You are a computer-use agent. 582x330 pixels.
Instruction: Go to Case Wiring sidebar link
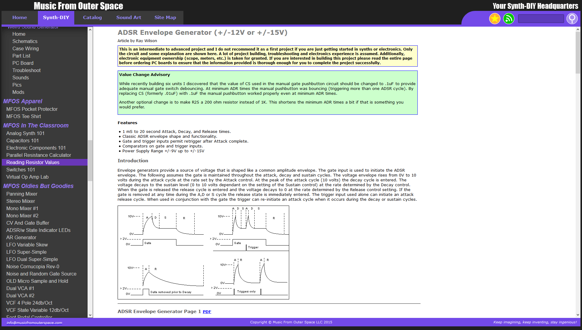pyautogui.click(x=25, y=48)
